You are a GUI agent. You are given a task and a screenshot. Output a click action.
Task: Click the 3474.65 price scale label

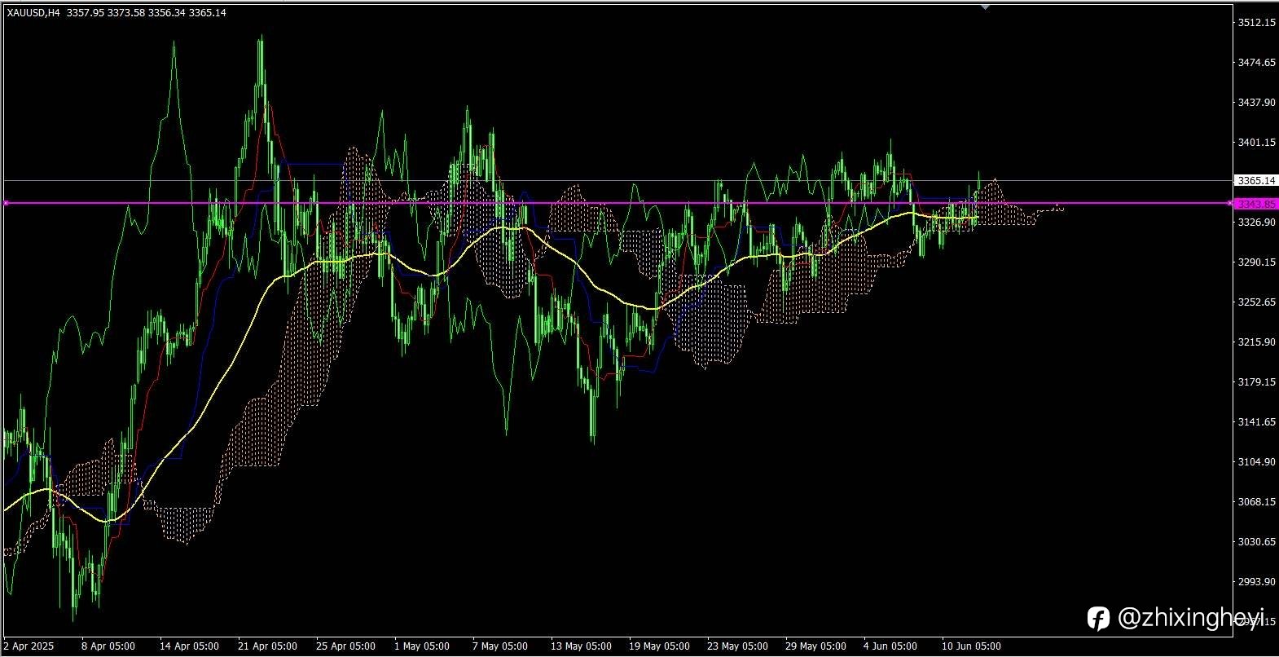point(1256,63)
